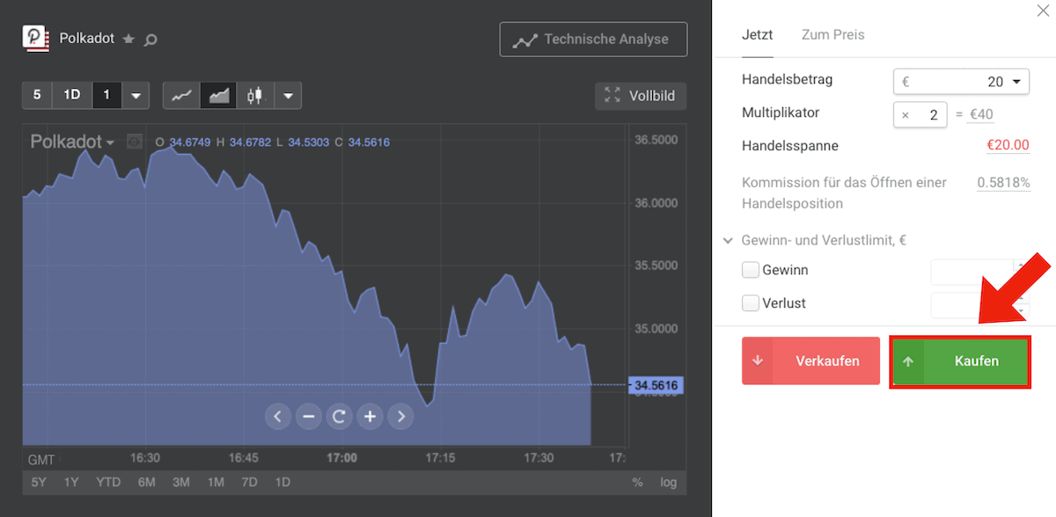Viewport: 1056px width, 517px height.
Task: Select the area chart type icon
Action: 218,95
